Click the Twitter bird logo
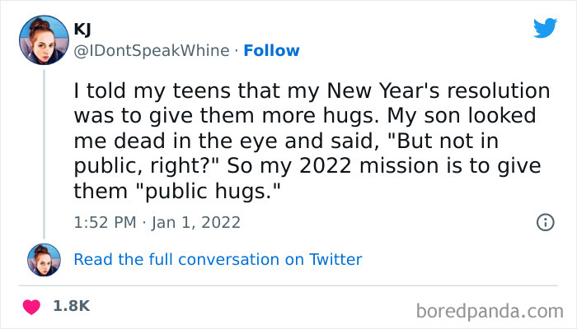This screenshot has width=577, height=329. (x=545, y=28)
